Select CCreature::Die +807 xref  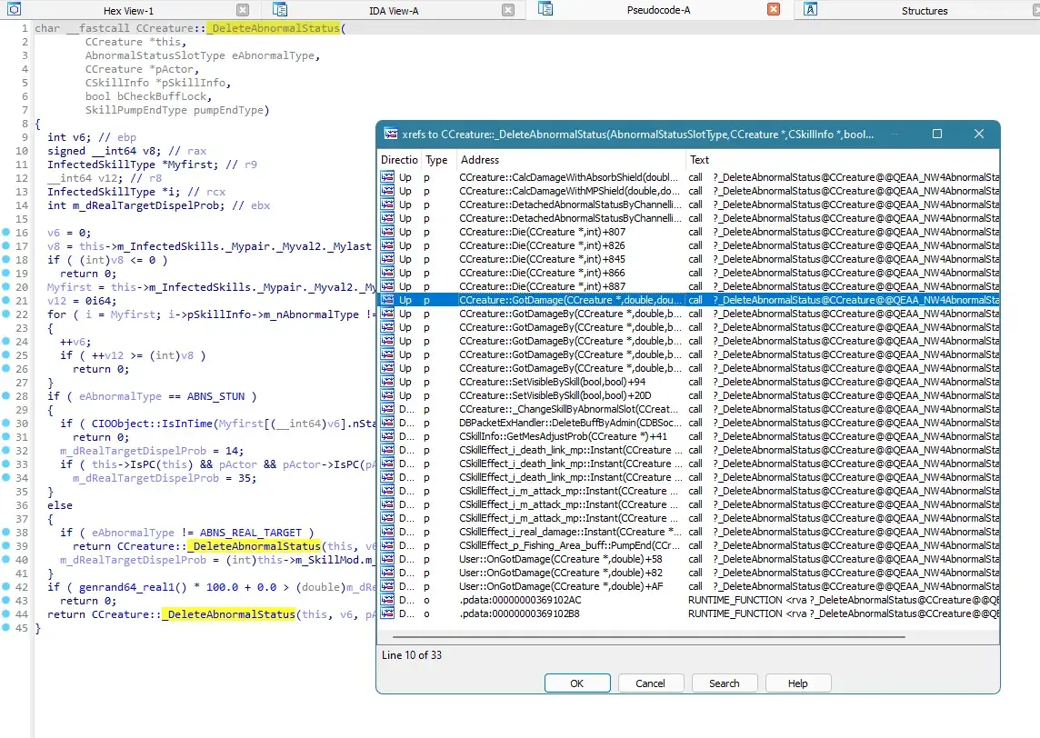pos(688,232)
